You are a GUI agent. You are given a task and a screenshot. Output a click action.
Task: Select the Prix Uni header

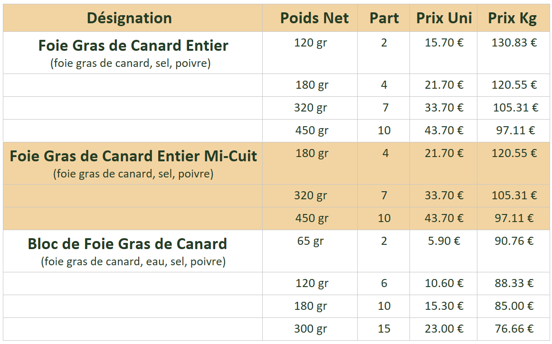click(444, 18)
